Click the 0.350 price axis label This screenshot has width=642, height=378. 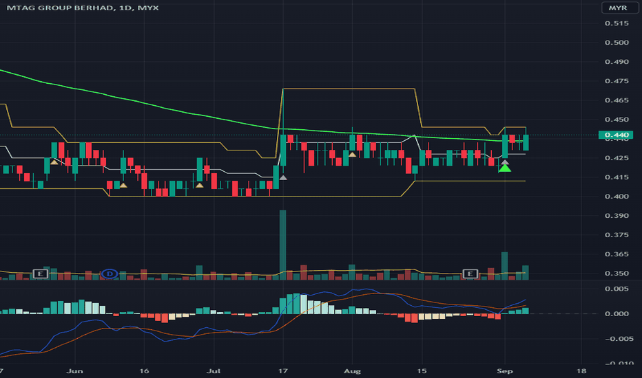(x=617, y=273)
